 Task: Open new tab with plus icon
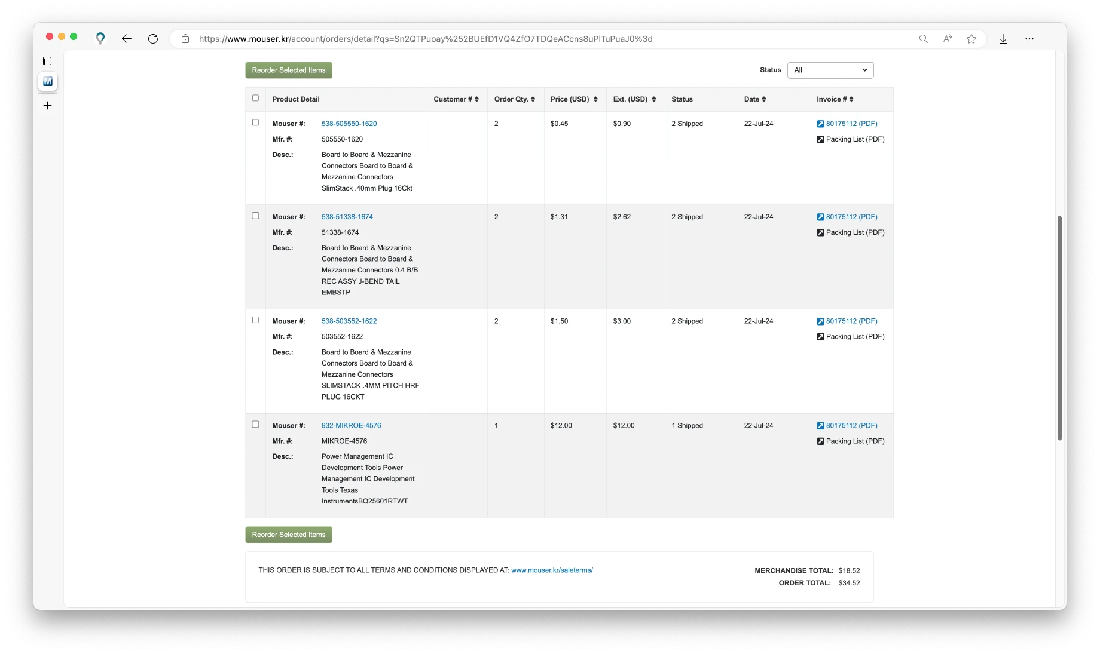48,106
